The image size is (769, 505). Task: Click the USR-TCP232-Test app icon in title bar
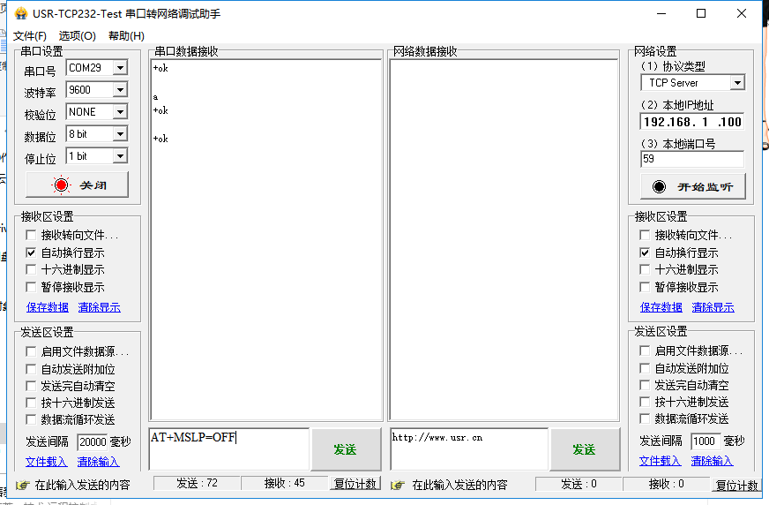pos(20,13)
